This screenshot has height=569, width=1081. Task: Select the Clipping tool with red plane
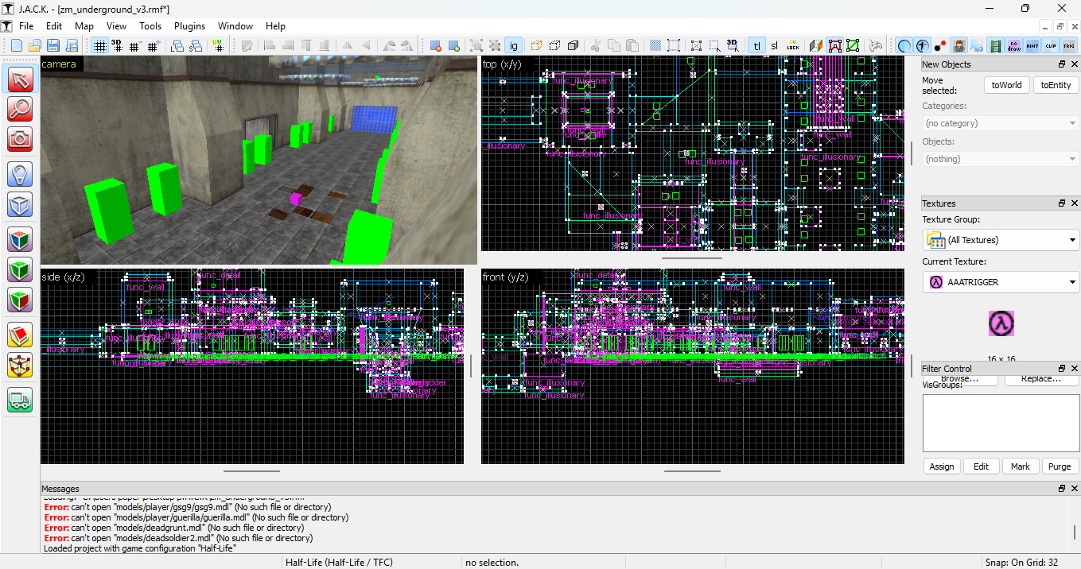(20, 335)
